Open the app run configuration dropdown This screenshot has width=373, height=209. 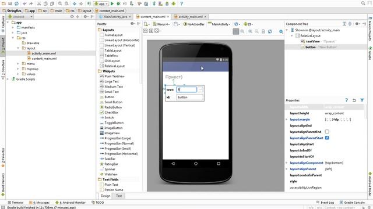coord(101,3)
